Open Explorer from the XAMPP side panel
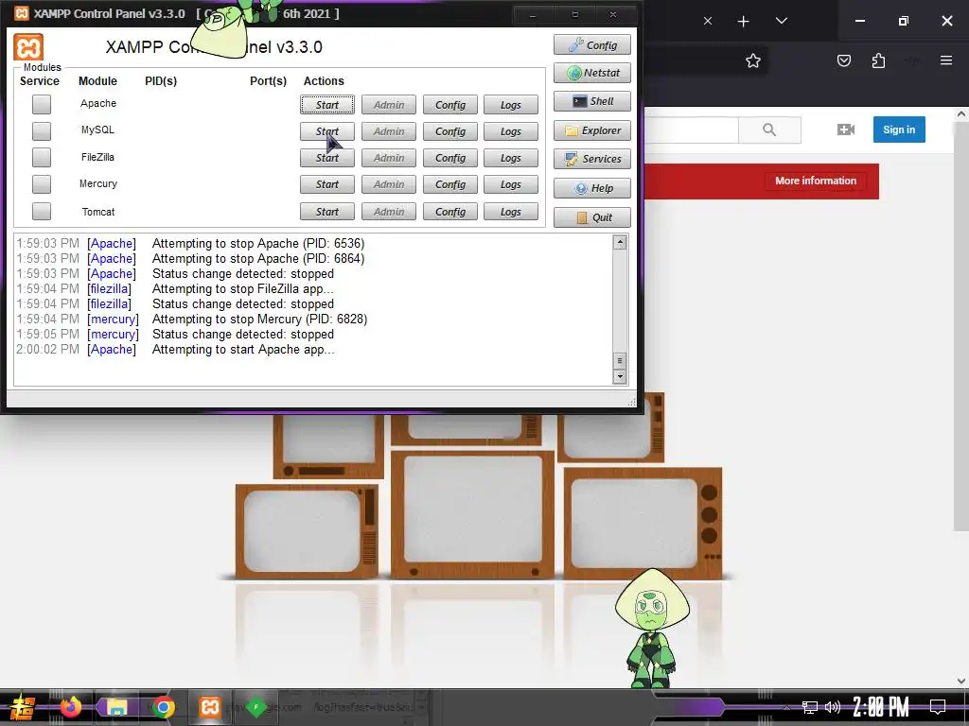Viewport: 969px width, 726px height. [592, 130]
